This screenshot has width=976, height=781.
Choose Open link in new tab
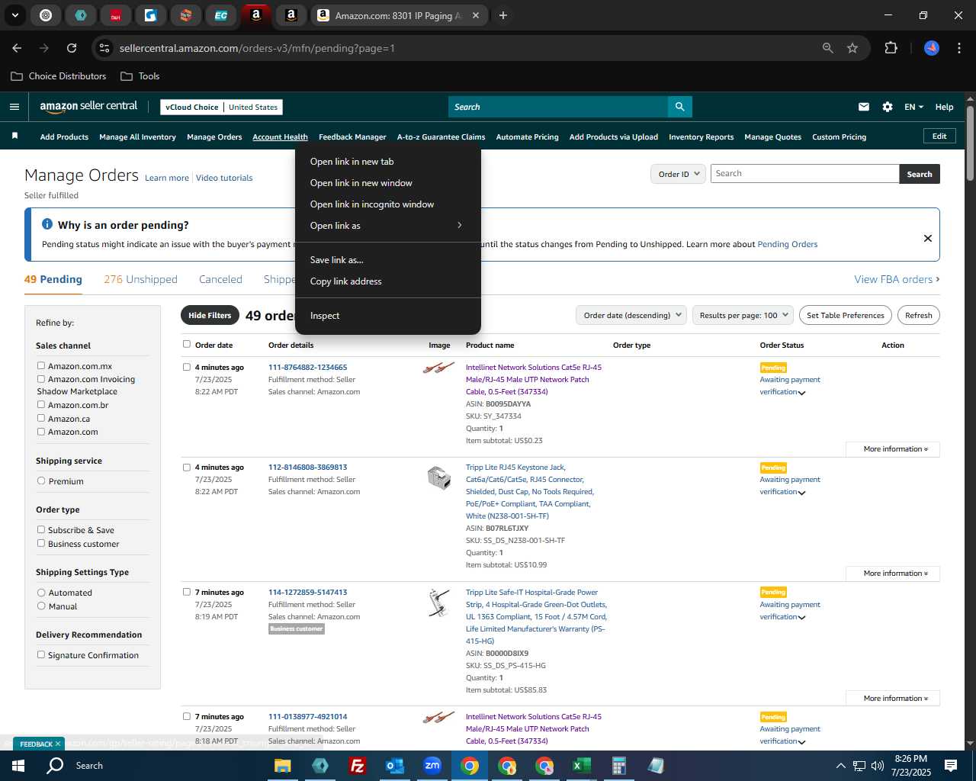point(387,162)
